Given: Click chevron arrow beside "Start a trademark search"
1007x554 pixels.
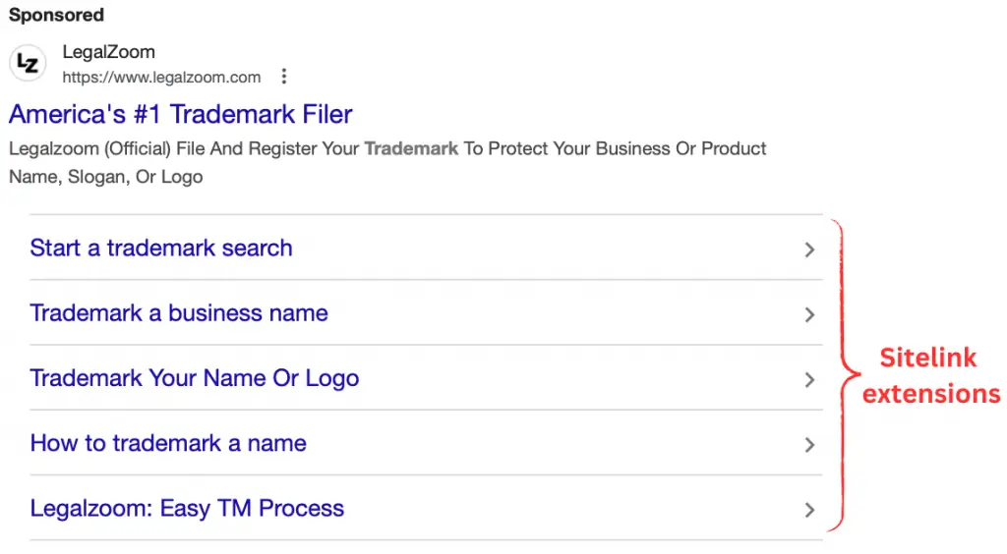Looking at the screenshot, I should [x=809, y=249].
